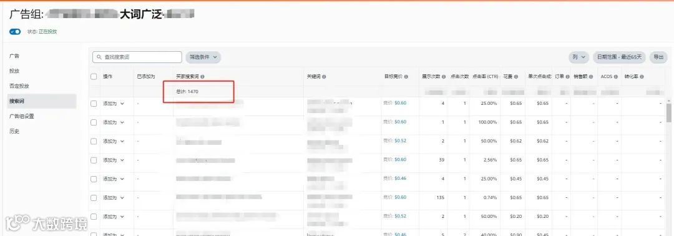Image resolution: width=674 pixels, height=236 pixels.
Task: Check the row with 50.00% CTR and $0.20 spend
Action: coord(94,217)
